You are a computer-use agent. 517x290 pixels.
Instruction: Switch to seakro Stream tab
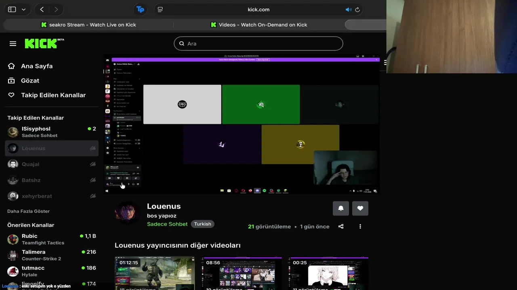coord(88,25)
